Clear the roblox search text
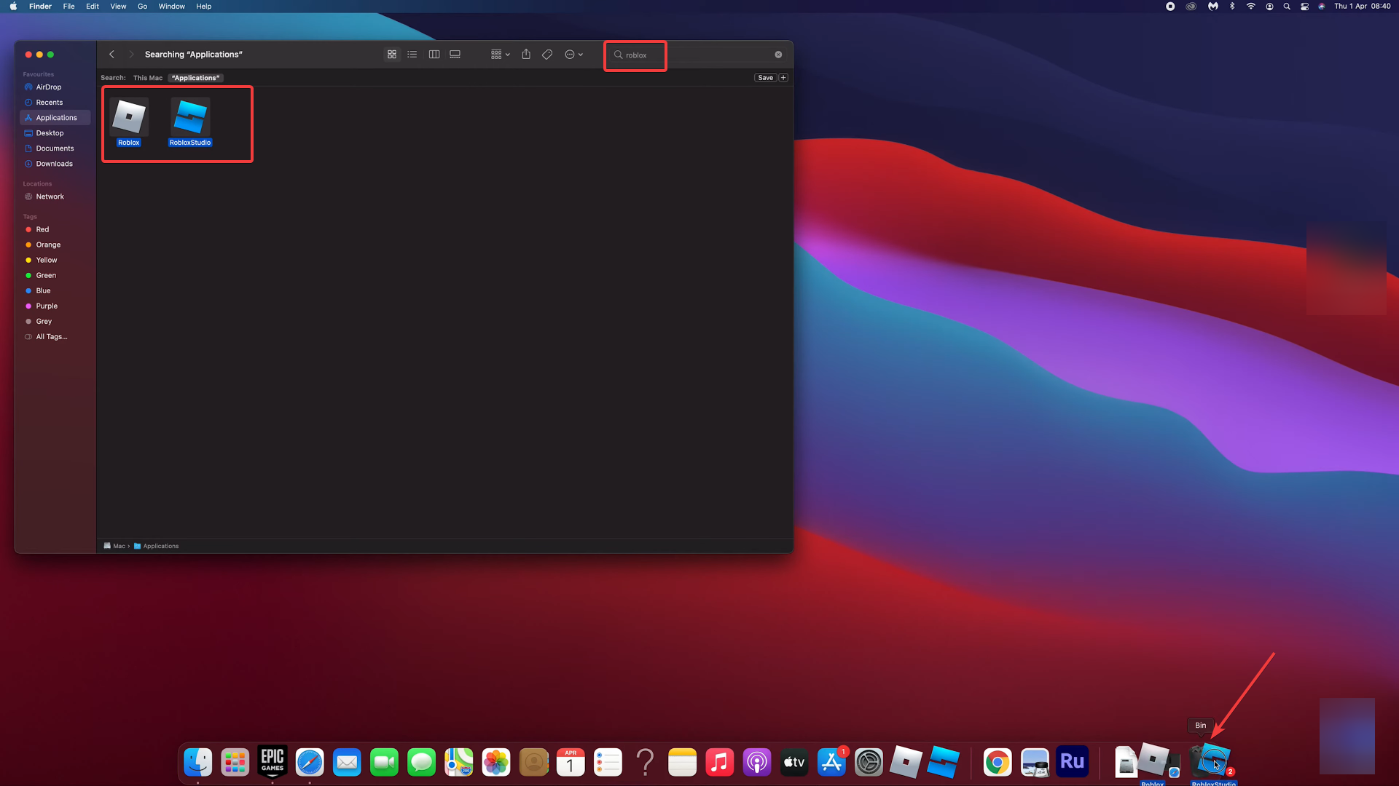This screenshot has width=1399, height=786. click(x=778, y=55)
